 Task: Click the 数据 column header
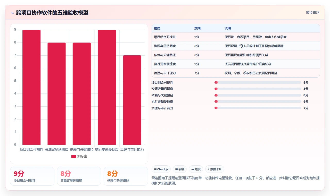(x=197, y=28)
